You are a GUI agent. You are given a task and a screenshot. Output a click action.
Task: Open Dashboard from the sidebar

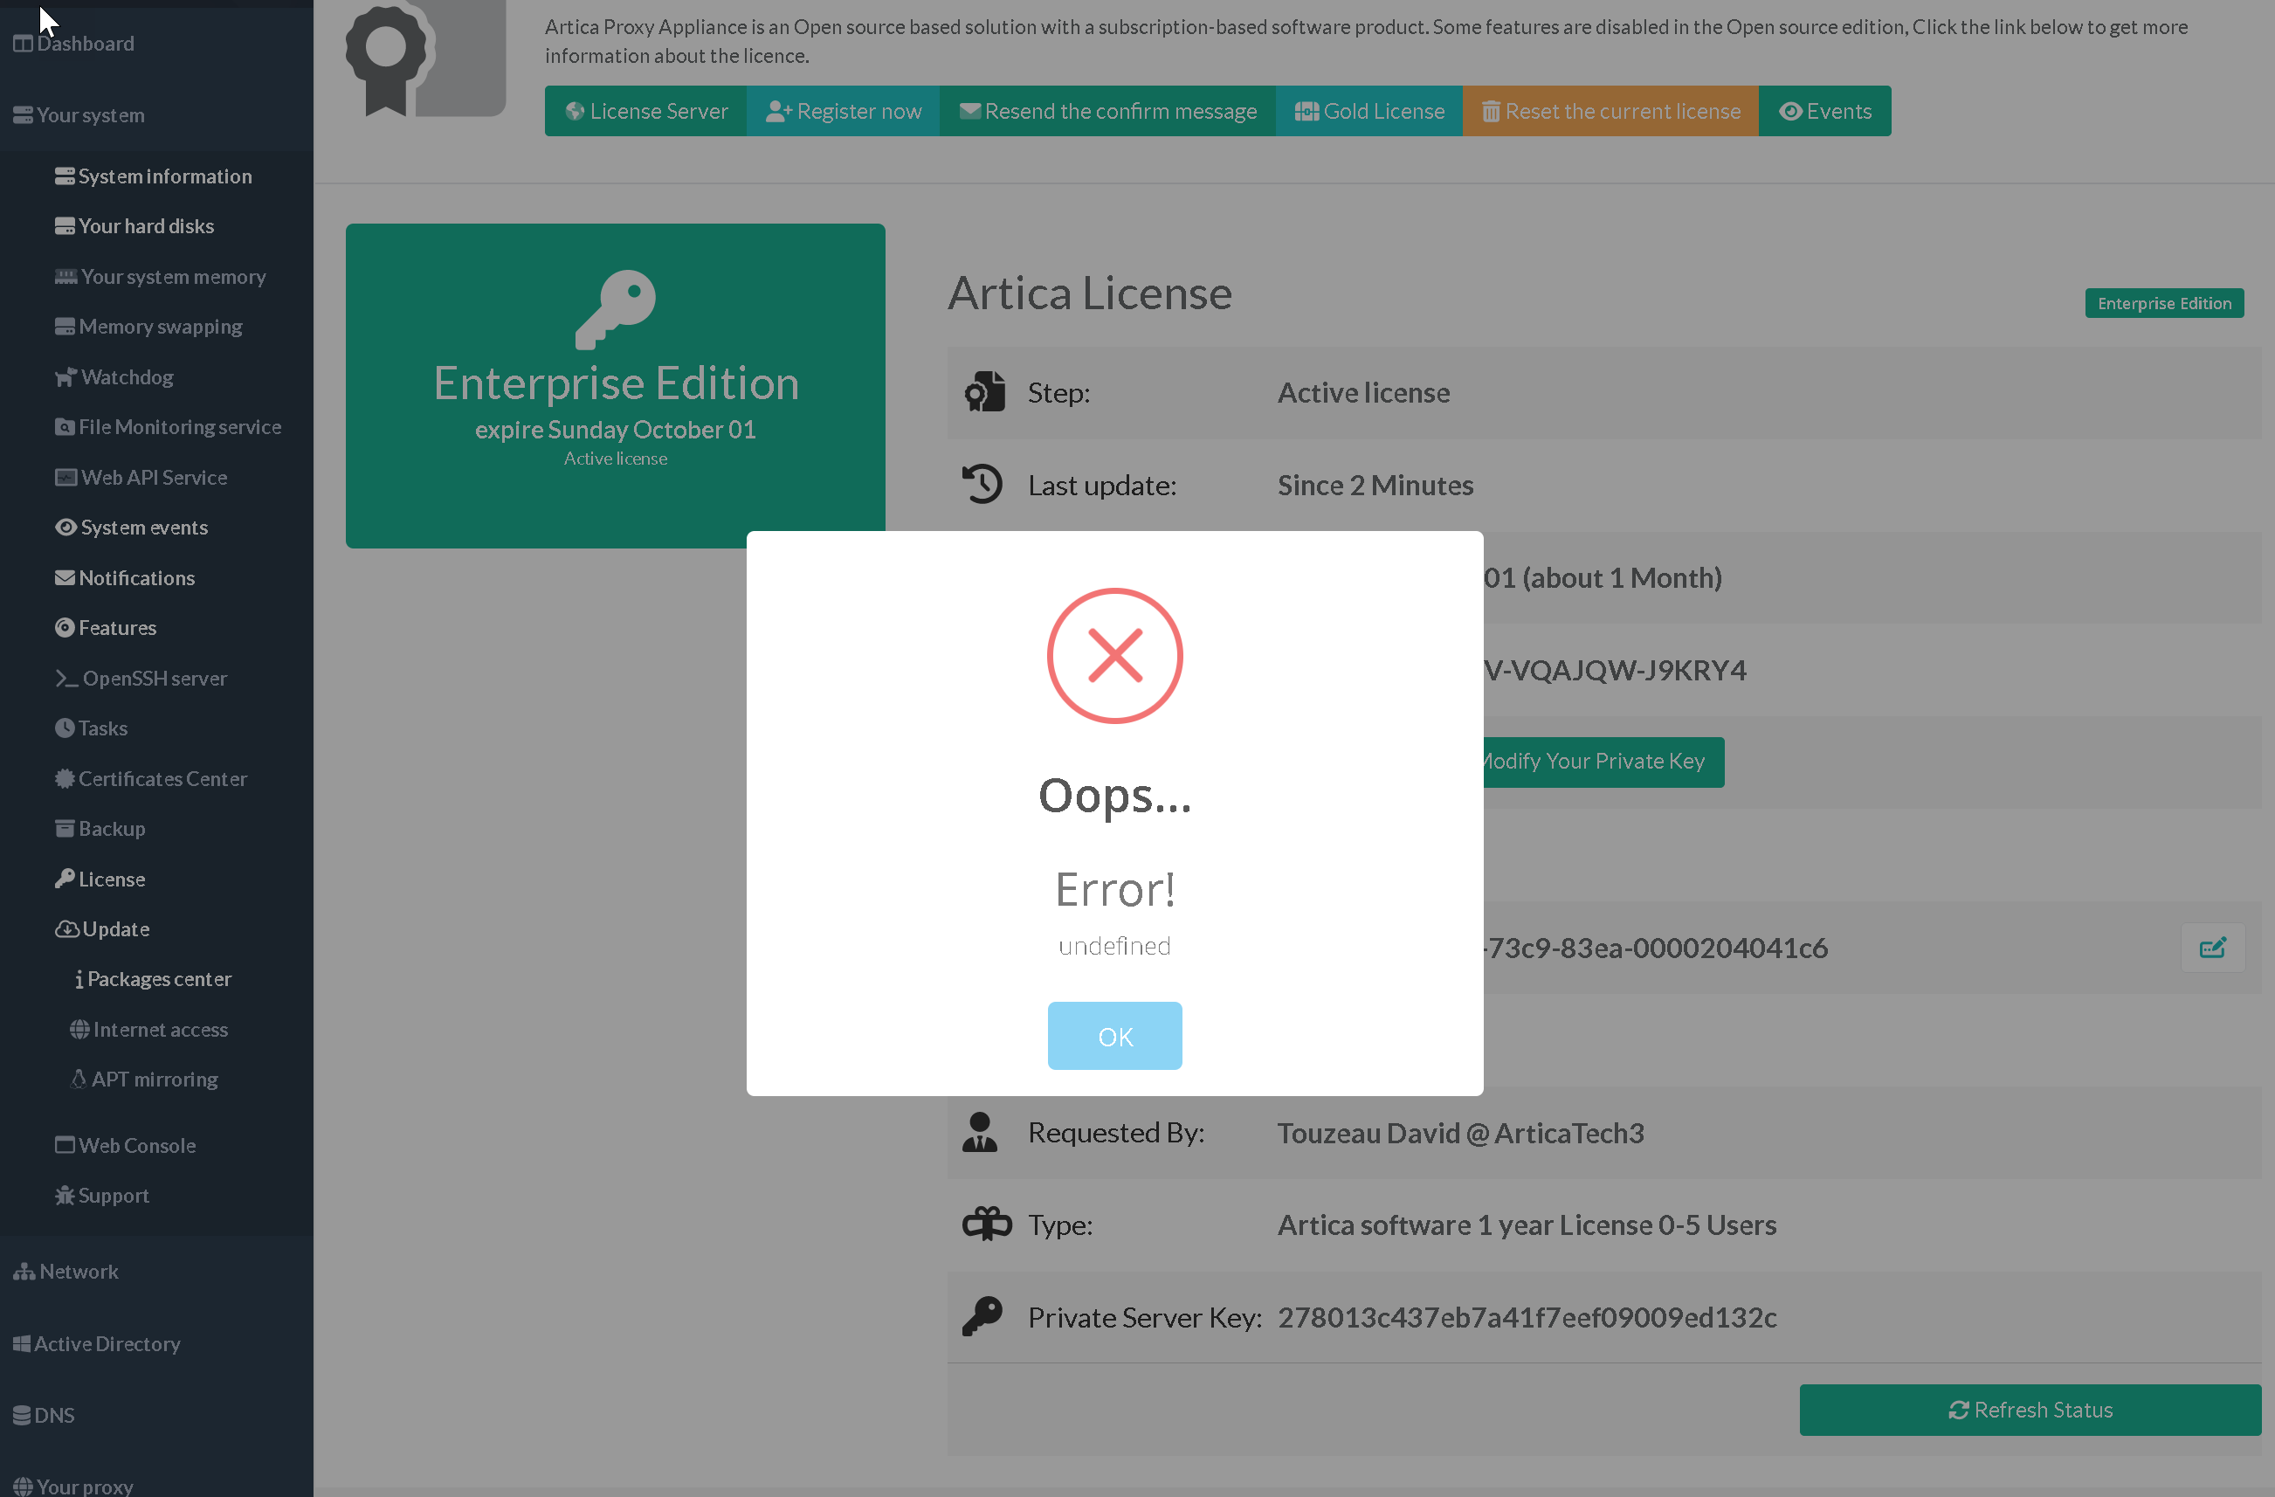pyautogui.click(x=84, y=43)
